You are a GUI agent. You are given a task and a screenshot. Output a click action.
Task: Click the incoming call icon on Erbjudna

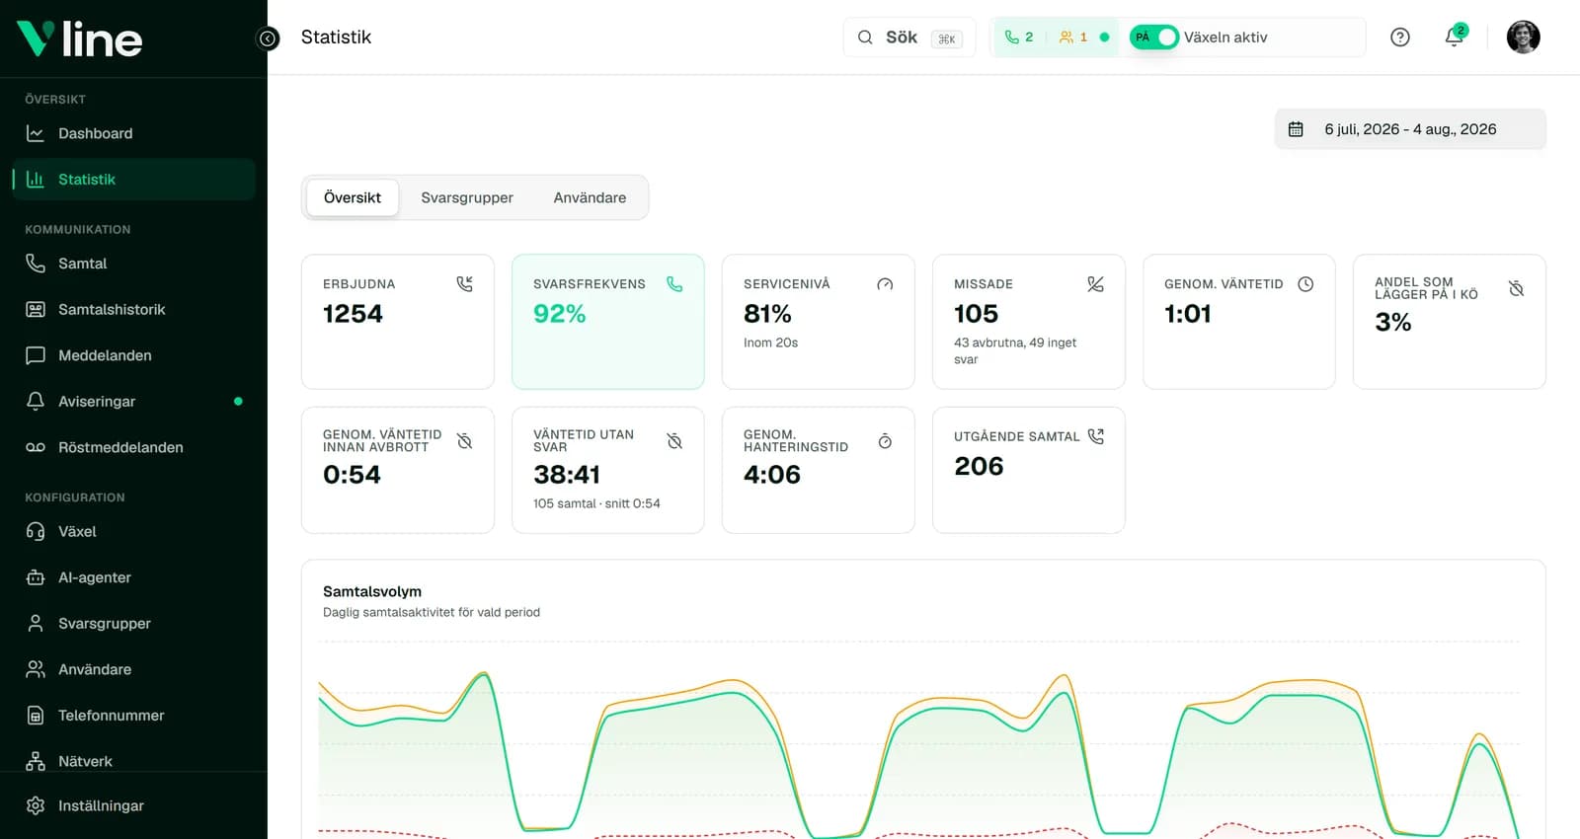point(464,284)
